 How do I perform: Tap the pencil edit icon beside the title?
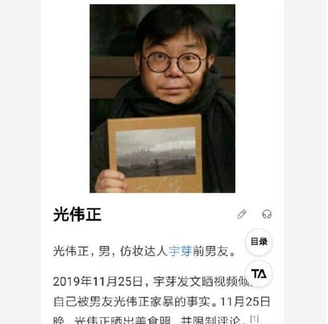(x=242, y=214)
